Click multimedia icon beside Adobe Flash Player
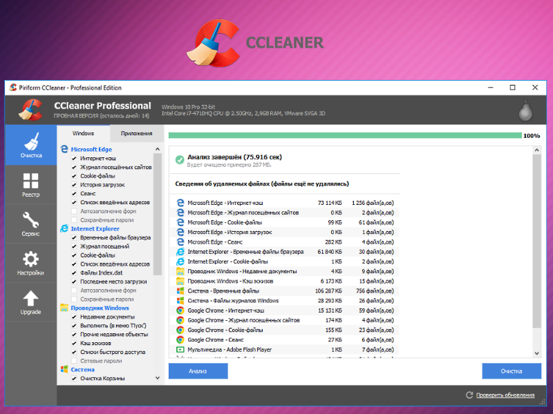The width and height of the screenshot is (553, 414). 180,350
